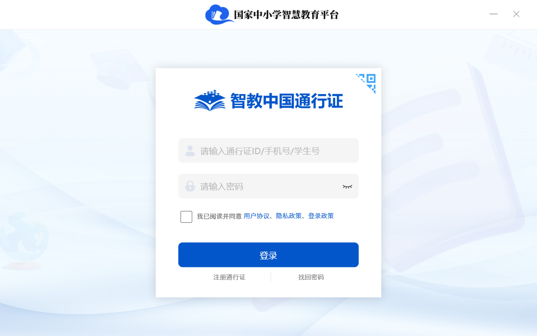Tick the agreement checkbox
The width and height of the screenshot is (537, 336).
pos(186,217)
